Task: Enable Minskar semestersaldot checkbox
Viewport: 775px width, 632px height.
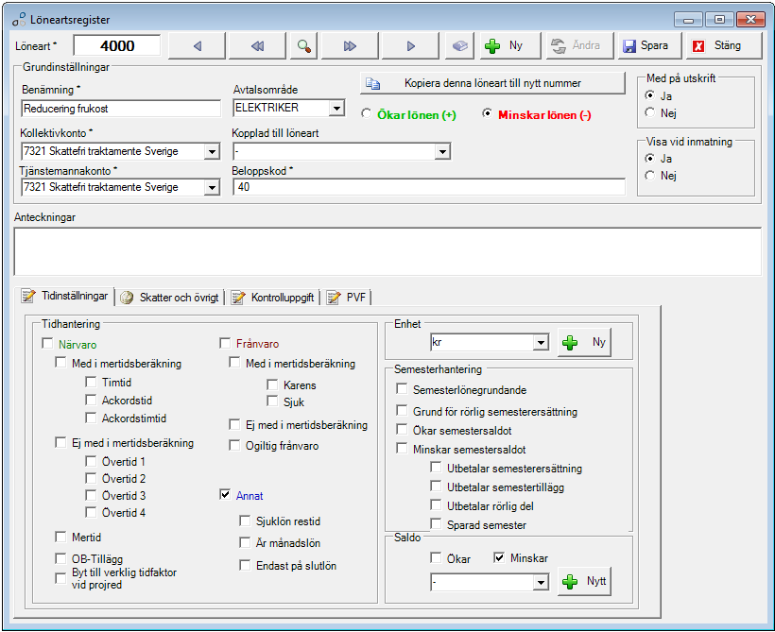Action: coord(402,449)
